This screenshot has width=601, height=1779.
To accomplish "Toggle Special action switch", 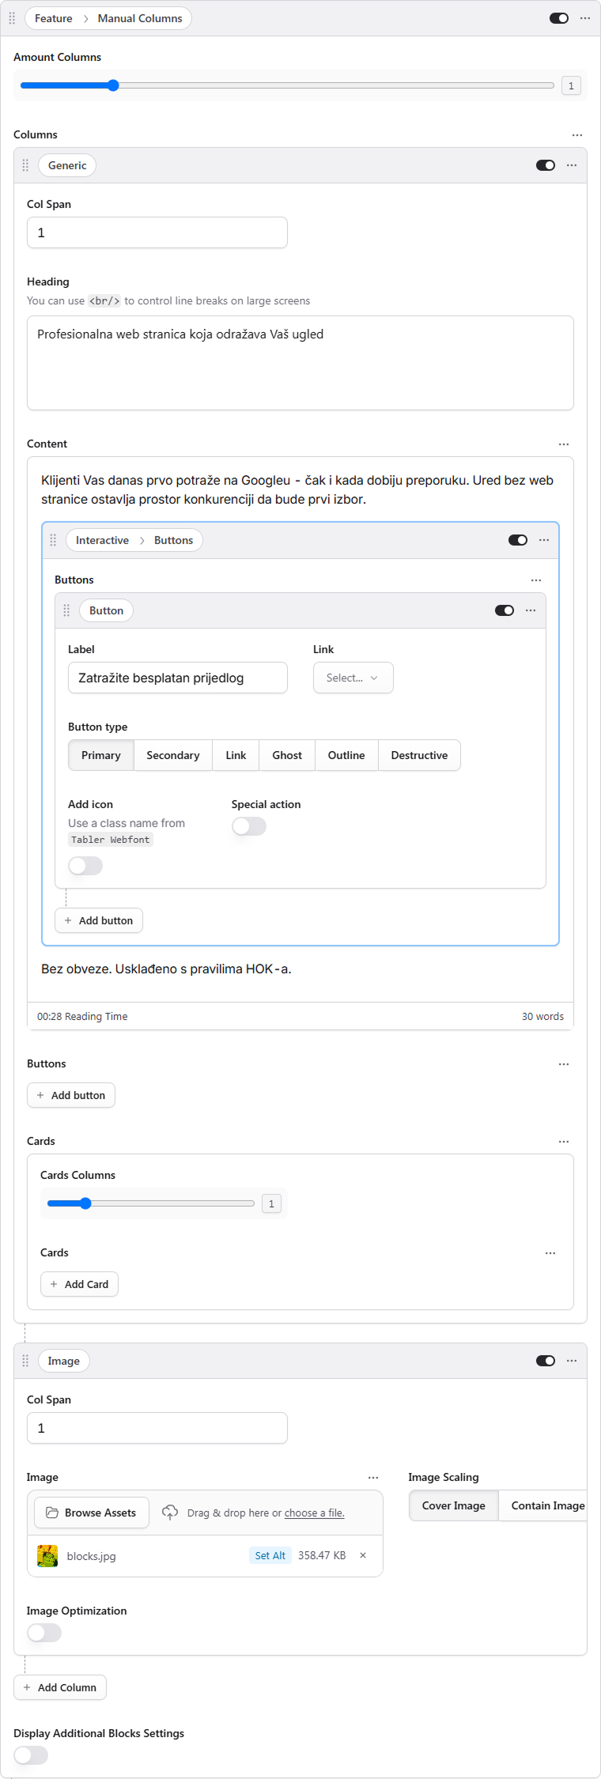I will pyautogui.click(x=249, y=826).
